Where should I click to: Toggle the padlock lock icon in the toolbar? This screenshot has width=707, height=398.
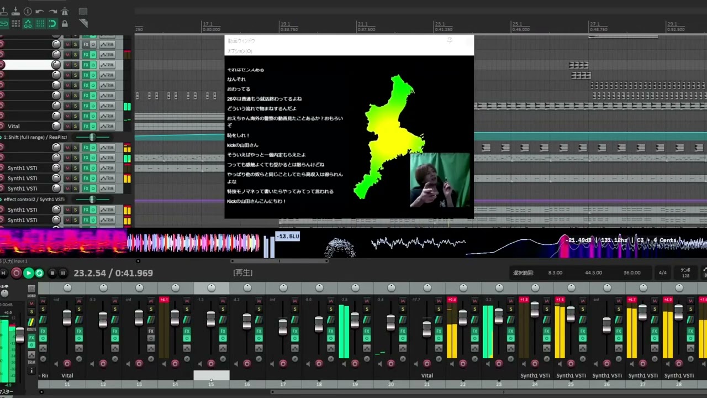click(65, 24)
